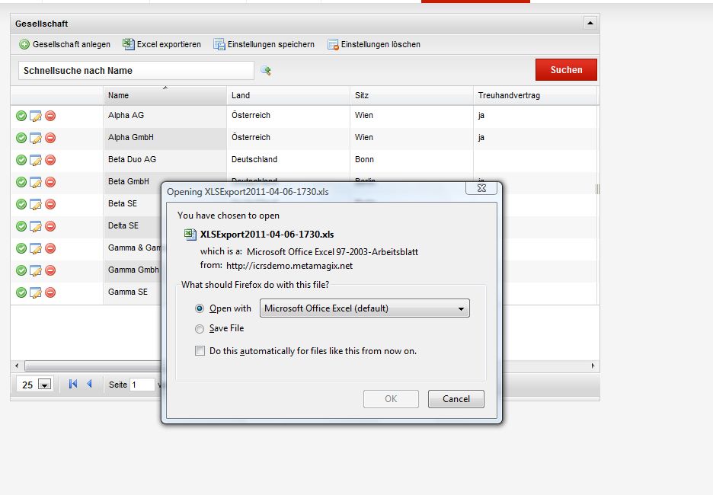Click Excel exportieren toolbar item
The width and height of the screenshot is (713, 495).
(x=162, y=44)
